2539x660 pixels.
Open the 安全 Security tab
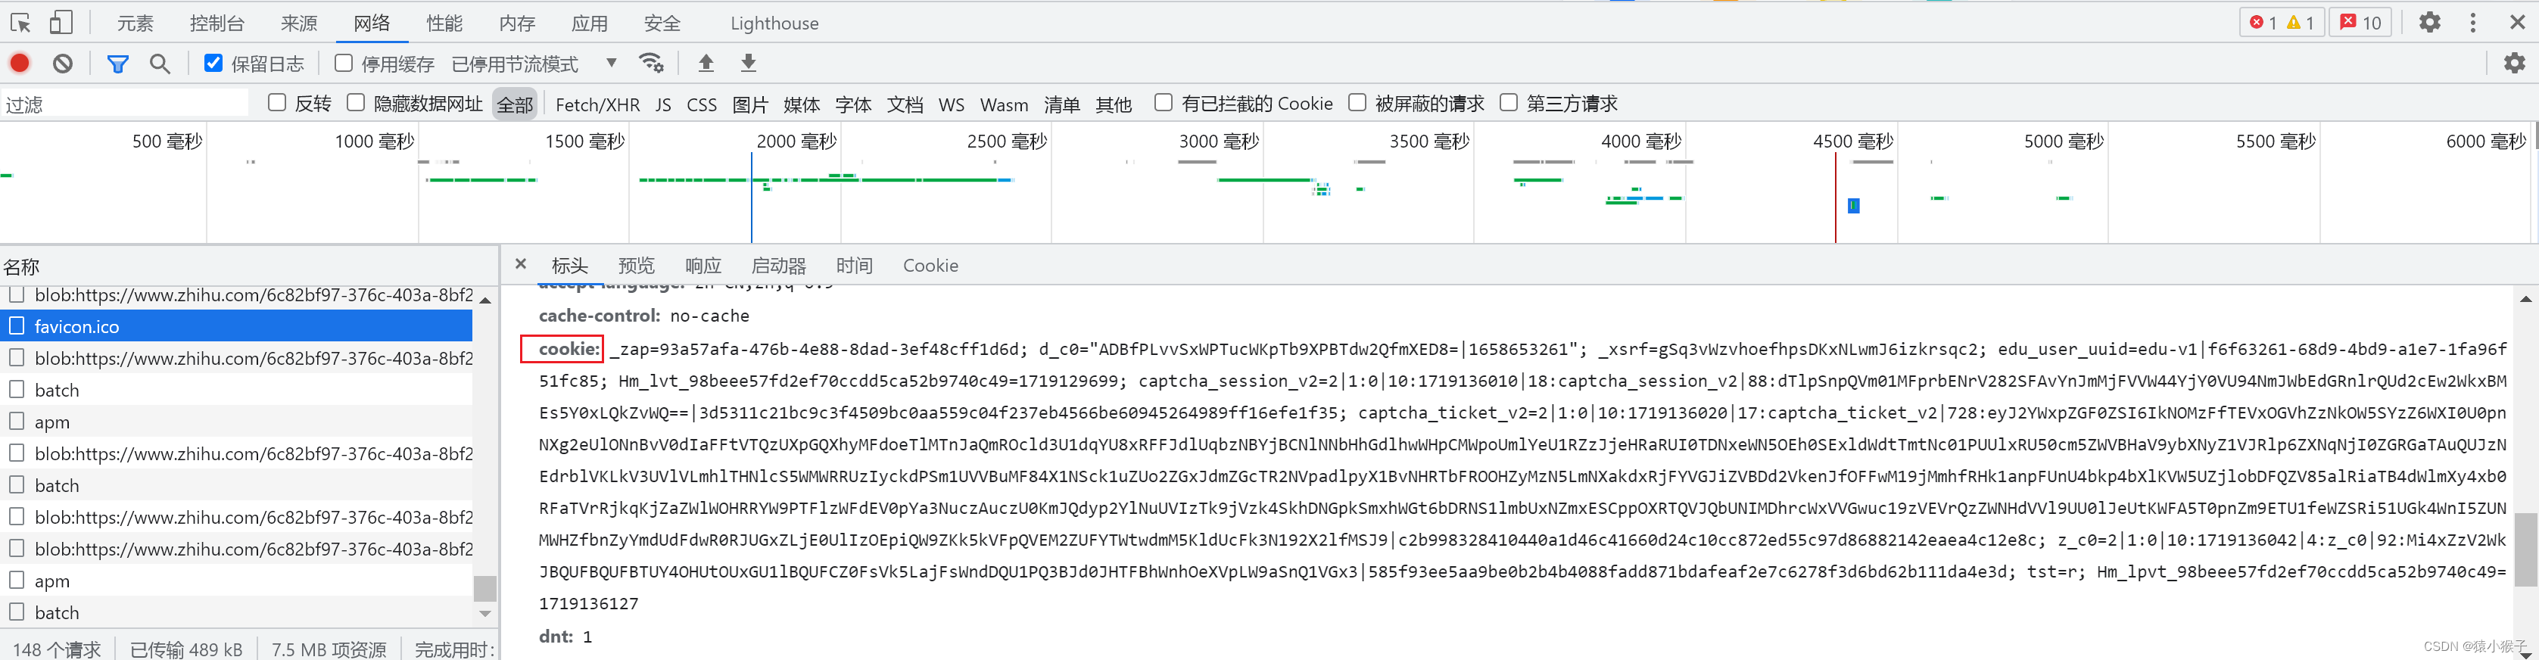662,23
